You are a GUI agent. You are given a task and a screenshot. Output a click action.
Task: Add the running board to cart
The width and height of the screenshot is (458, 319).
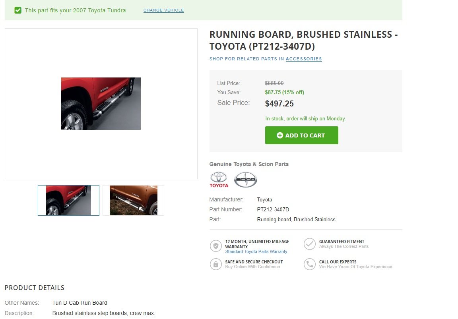302,135
